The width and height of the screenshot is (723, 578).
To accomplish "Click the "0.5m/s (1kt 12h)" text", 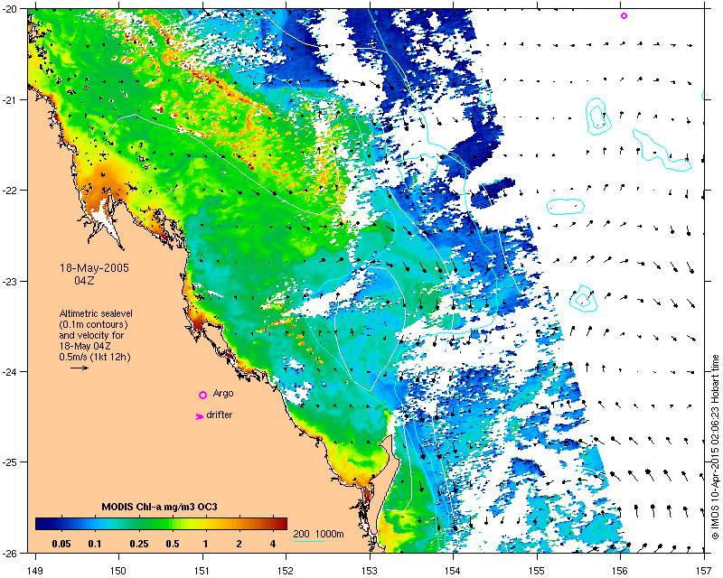I will pos(95,357).
